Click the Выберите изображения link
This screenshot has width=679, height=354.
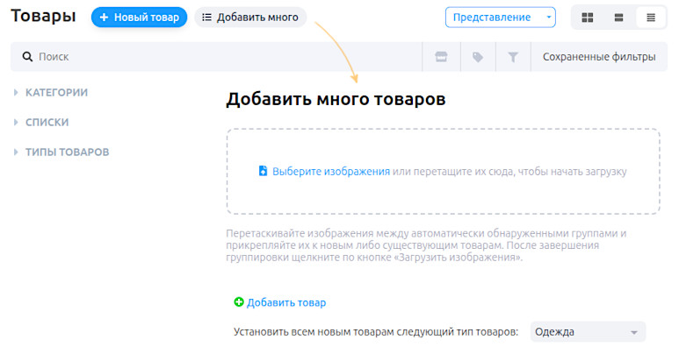tap(331, 172)
